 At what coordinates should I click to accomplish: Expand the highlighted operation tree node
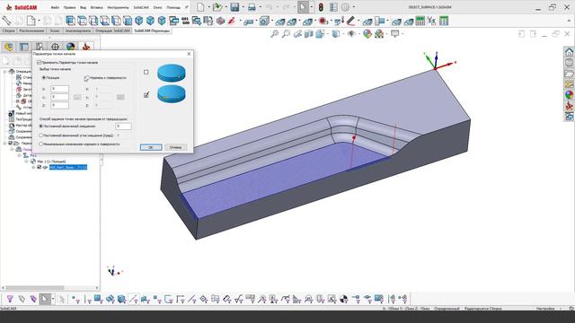click(33, 167)
